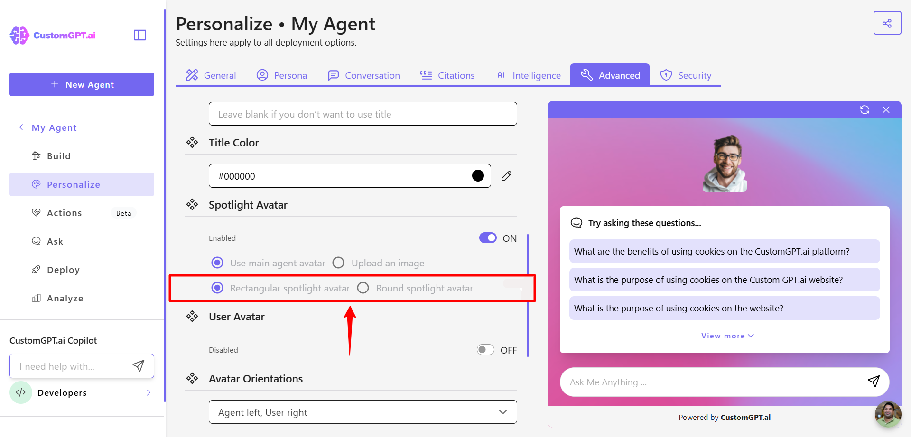Refresh the chat preview

pyautogui.click(x=865, y=110)
